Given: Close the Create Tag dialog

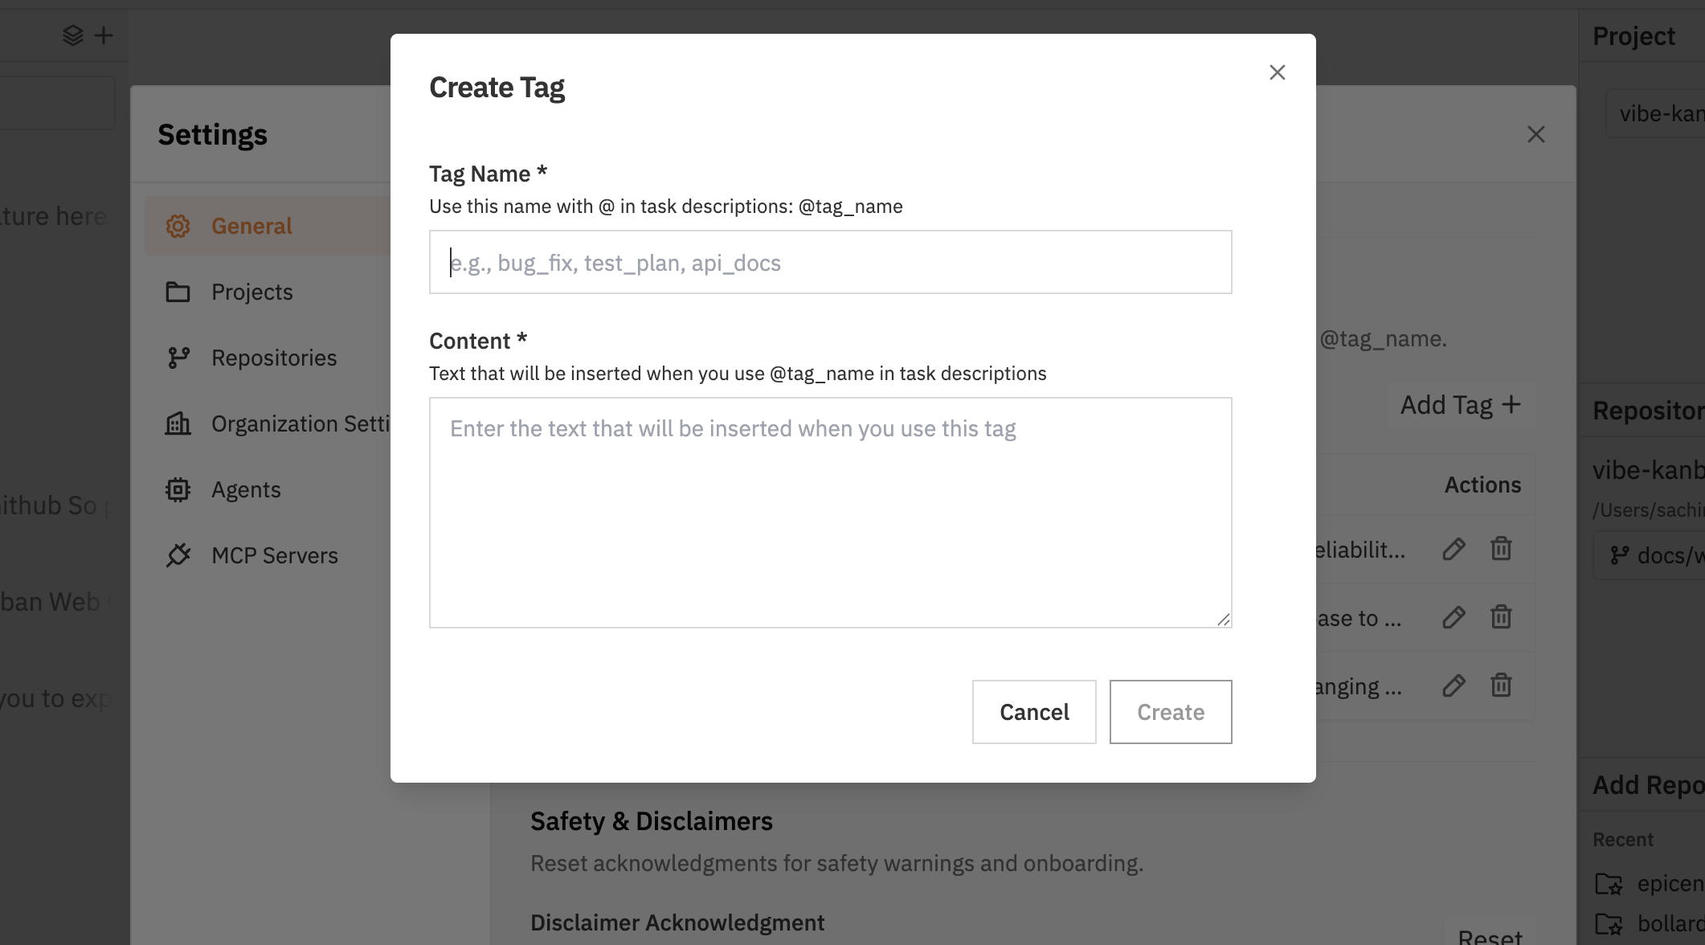Looking at the screenshot, I should coord(1277,72).
